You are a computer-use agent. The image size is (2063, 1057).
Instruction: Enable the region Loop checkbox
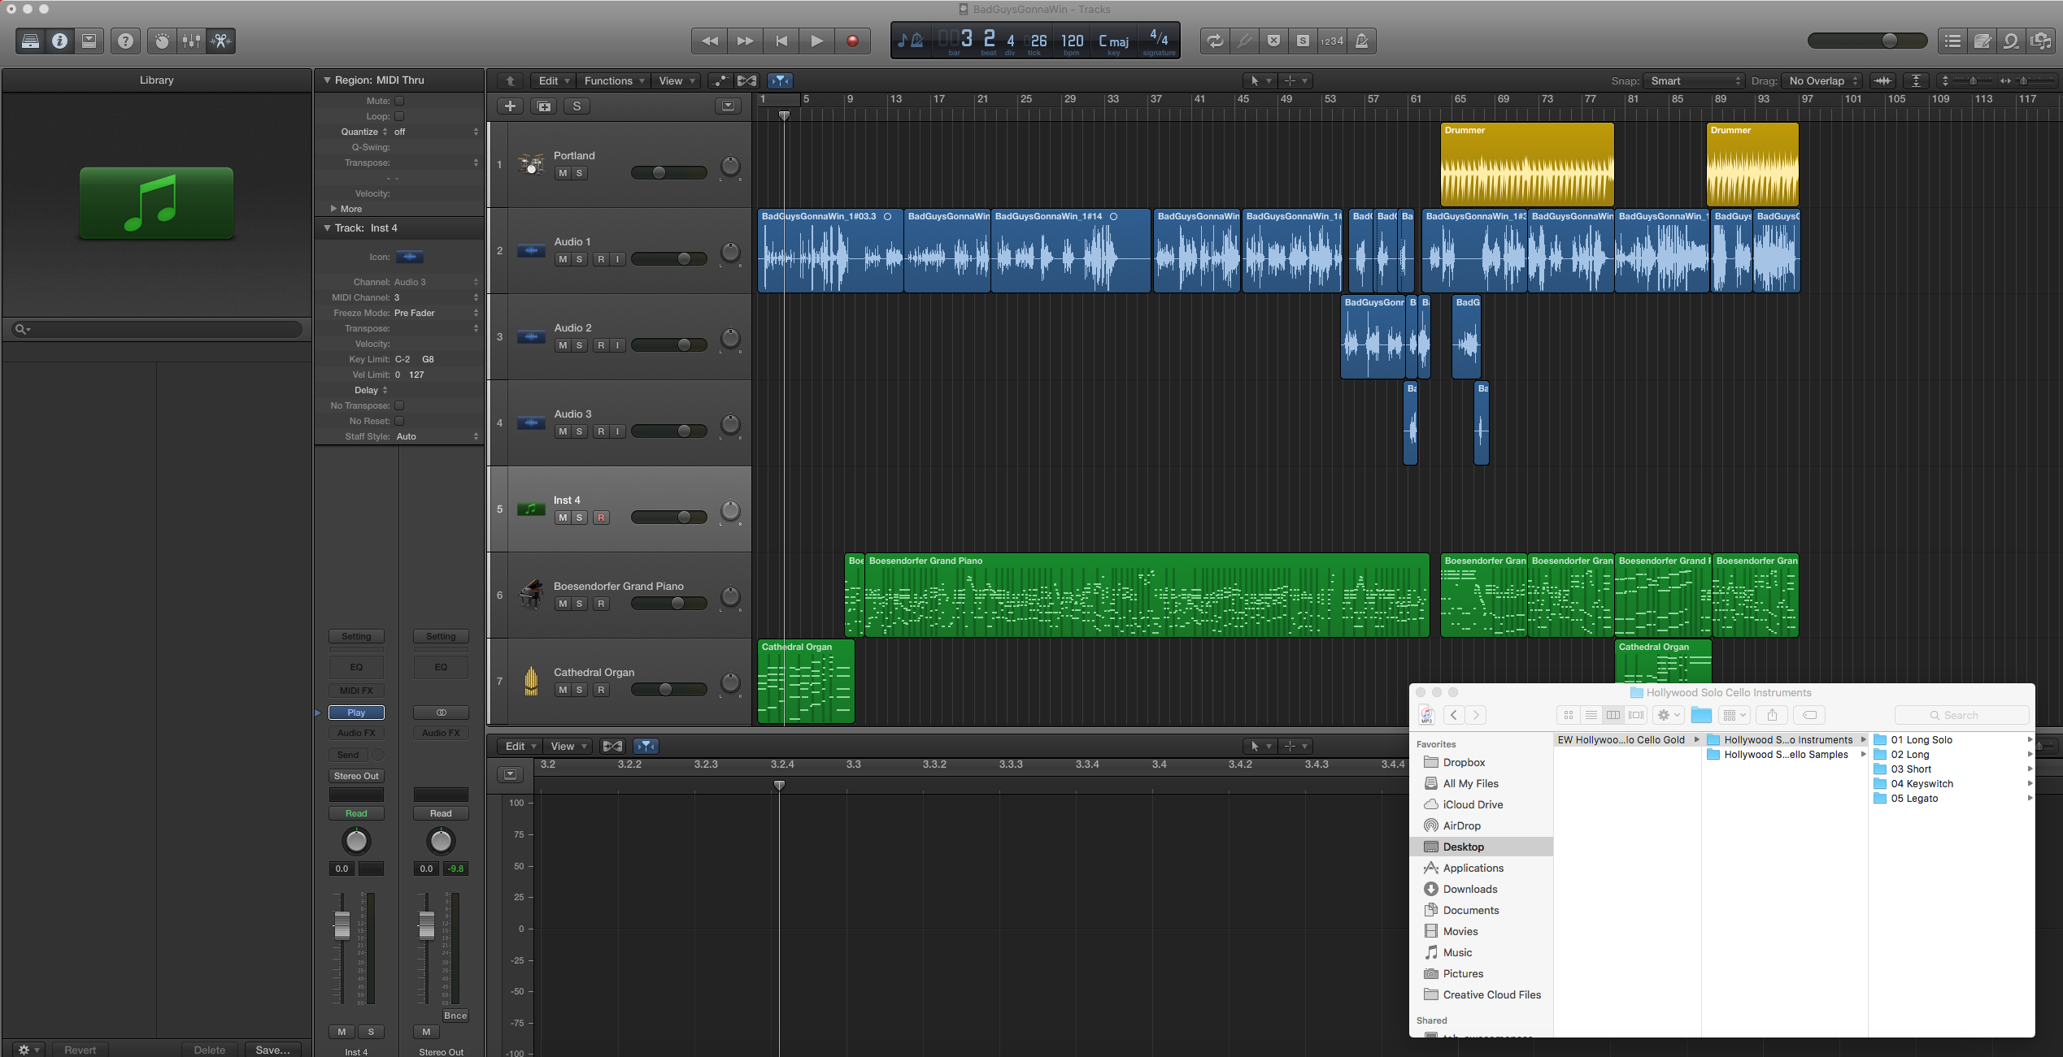point(399,116)
